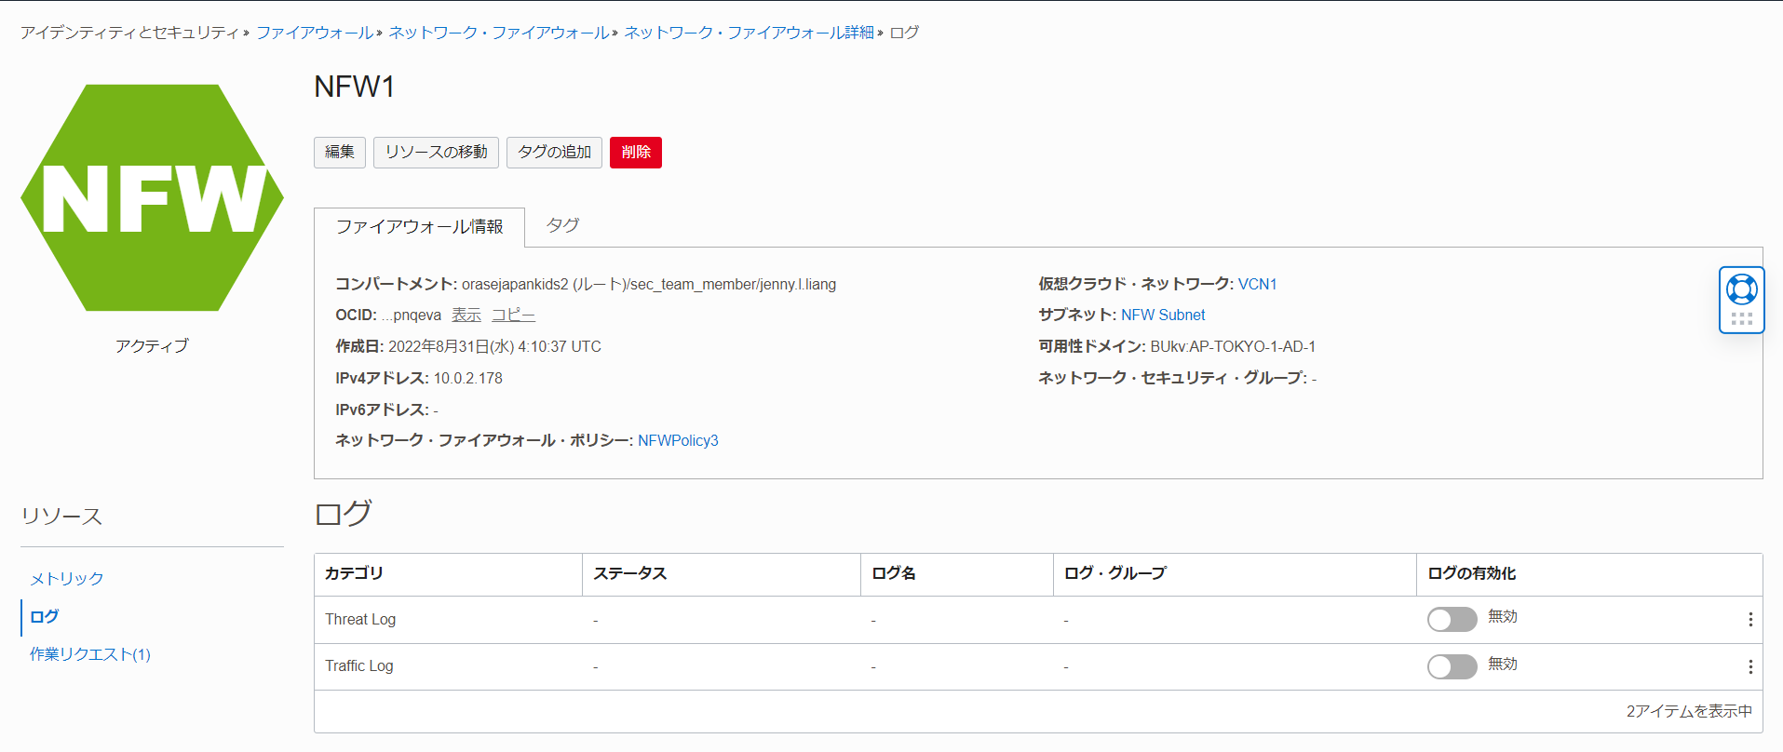
Task: Select ログ in resources sidebar
Action: 45,616
